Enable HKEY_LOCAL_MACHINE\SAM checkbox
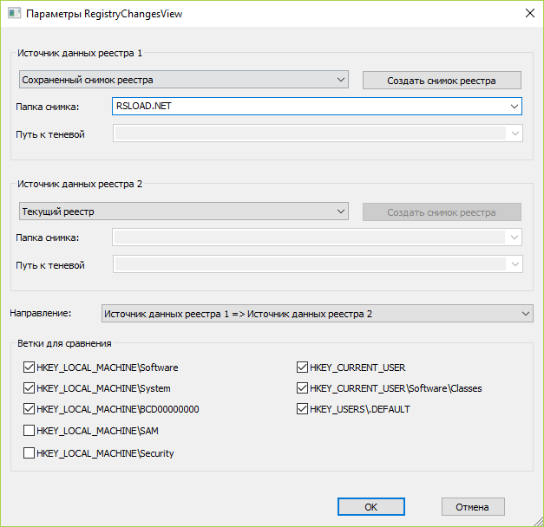The height and width of the screenshot is (527, 544). click(29, 431)
